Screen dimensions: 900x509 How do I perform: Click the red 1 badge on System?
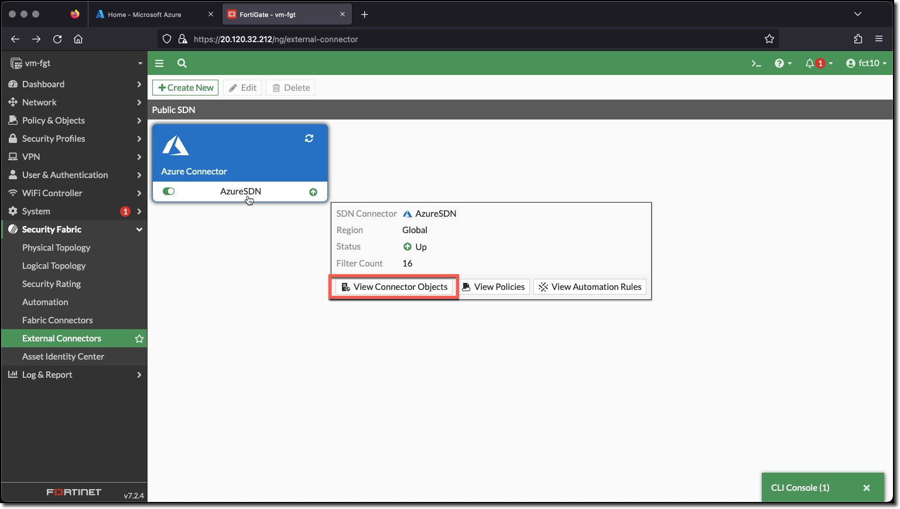tap(125, 211)
